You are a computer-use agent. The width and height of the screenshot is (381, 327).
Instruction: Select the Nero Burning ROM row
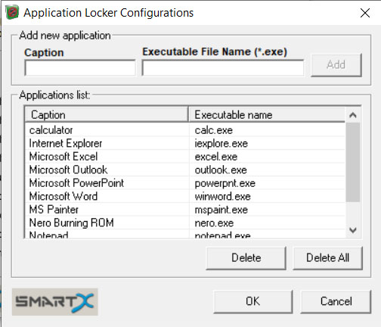[185, 223]
